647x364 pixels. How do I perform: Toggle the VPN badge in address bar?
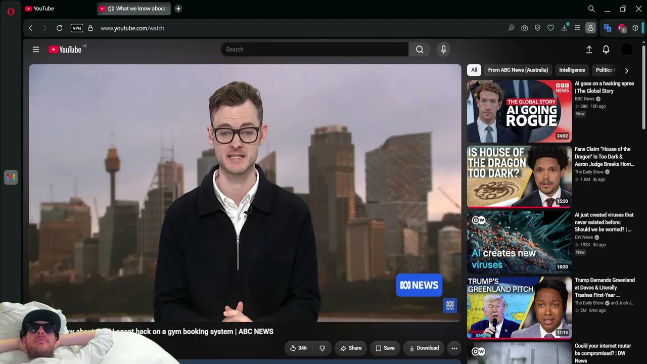pyautogui.click(x=77, y=28)
